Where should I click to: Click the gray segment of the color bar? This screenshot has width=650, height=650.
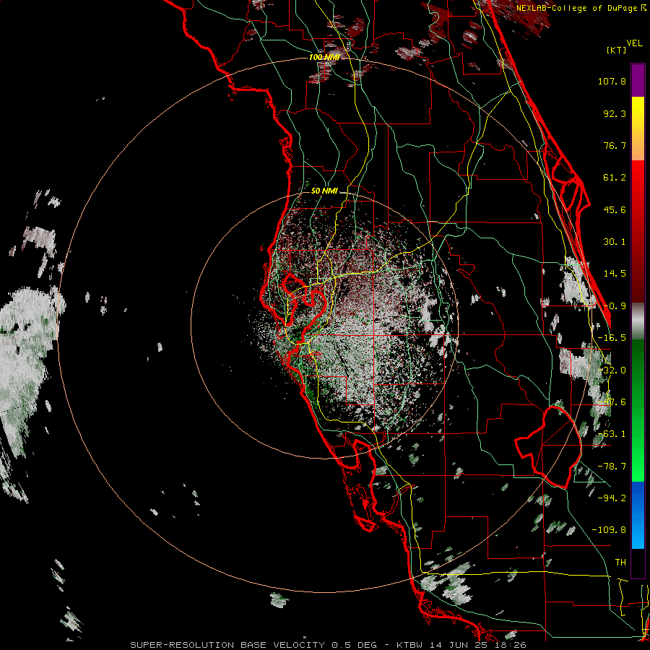tap(638, 321)
